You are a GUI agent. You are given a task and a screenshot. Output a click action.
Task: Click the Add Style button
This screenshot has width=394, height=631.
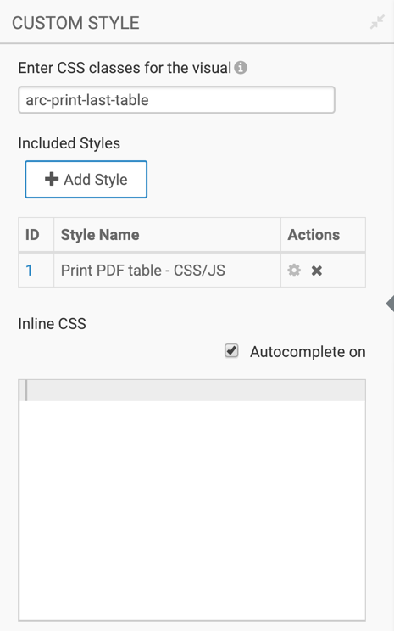coord(86,180)
